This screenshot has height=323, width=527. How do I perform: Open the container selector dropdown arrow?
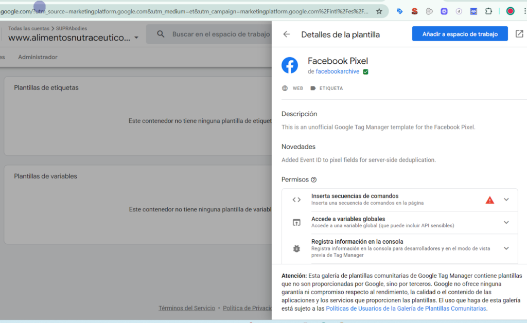click(x=136, y=38)
